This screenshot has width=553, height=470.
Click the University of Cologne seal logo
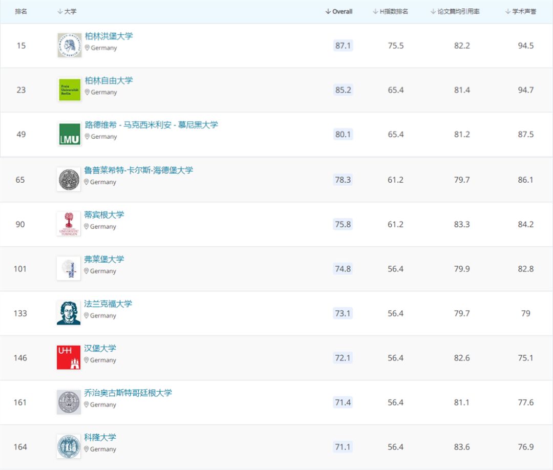pos(69,446)
